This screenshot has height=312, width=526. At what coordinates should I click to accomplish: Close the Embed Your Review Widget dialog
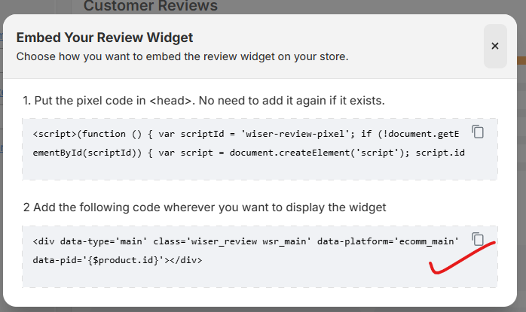click(x=495, y=46)
